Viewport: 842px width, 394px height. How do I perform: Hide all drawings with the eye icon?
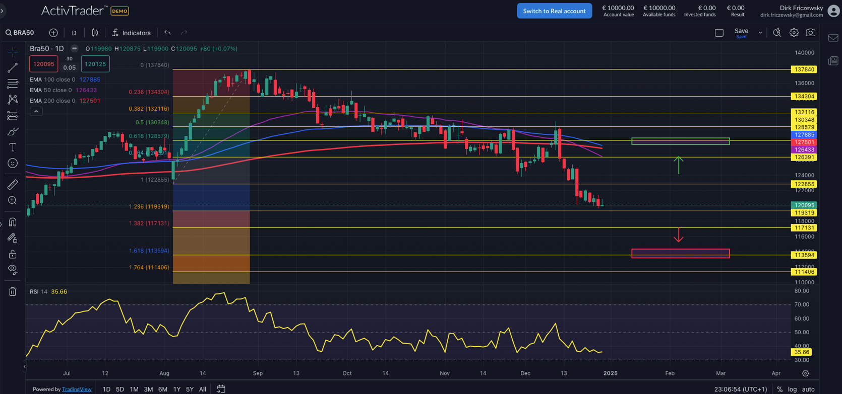point(13,269)
